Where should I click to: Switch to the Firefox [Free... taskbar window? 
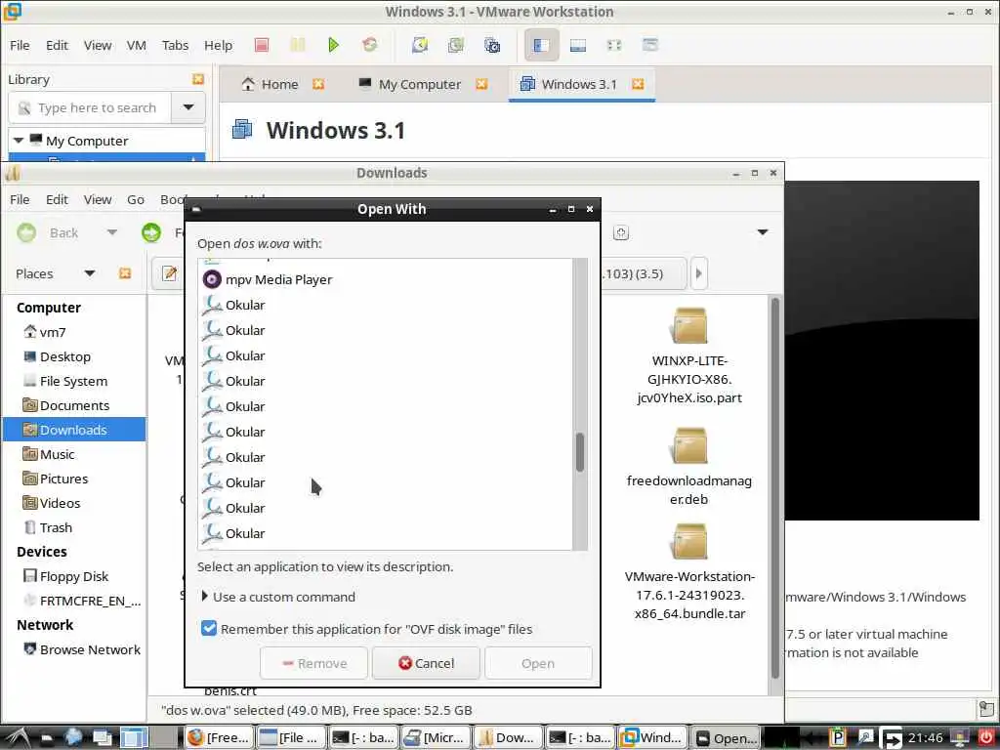219,738
